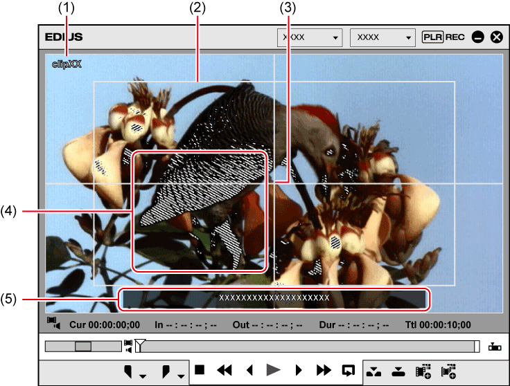Click the shuttle slider handle
This screenshot has height=386, width=510.
tap(83, 346)
